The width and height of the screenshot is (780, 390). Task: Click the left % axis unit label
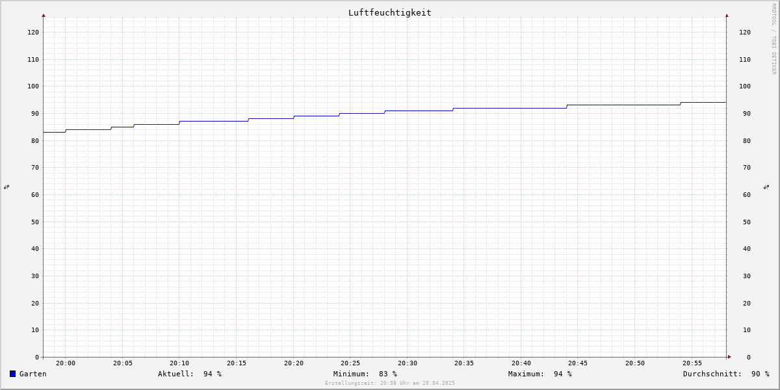(x=6, y=187)
